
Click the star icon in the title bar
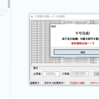[x=32, y=16]
